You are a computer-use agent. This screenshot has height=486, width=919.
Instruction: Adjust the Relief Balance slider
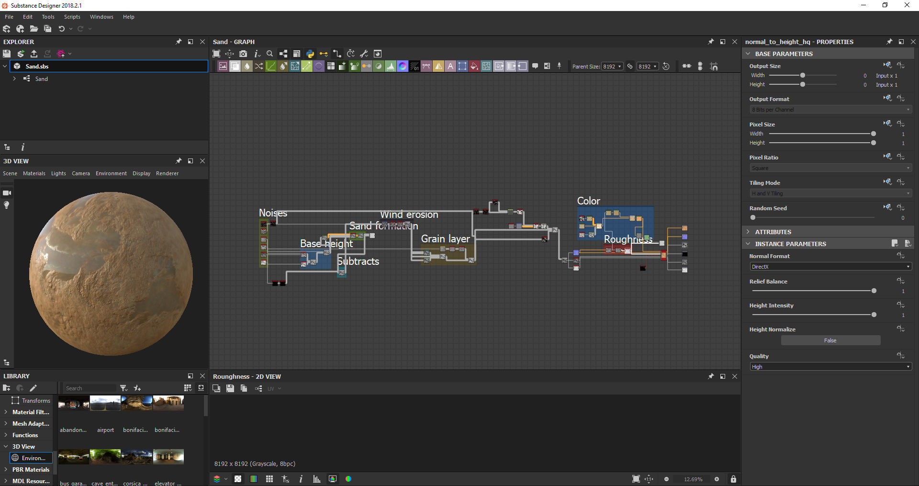tap(874, 291)
